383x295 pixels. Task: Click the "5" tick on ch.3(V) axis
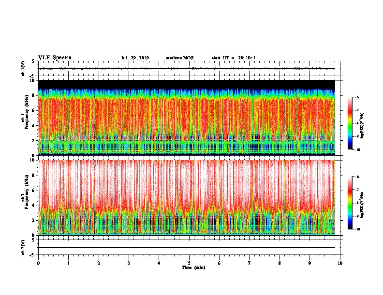[x=33, y=240]
